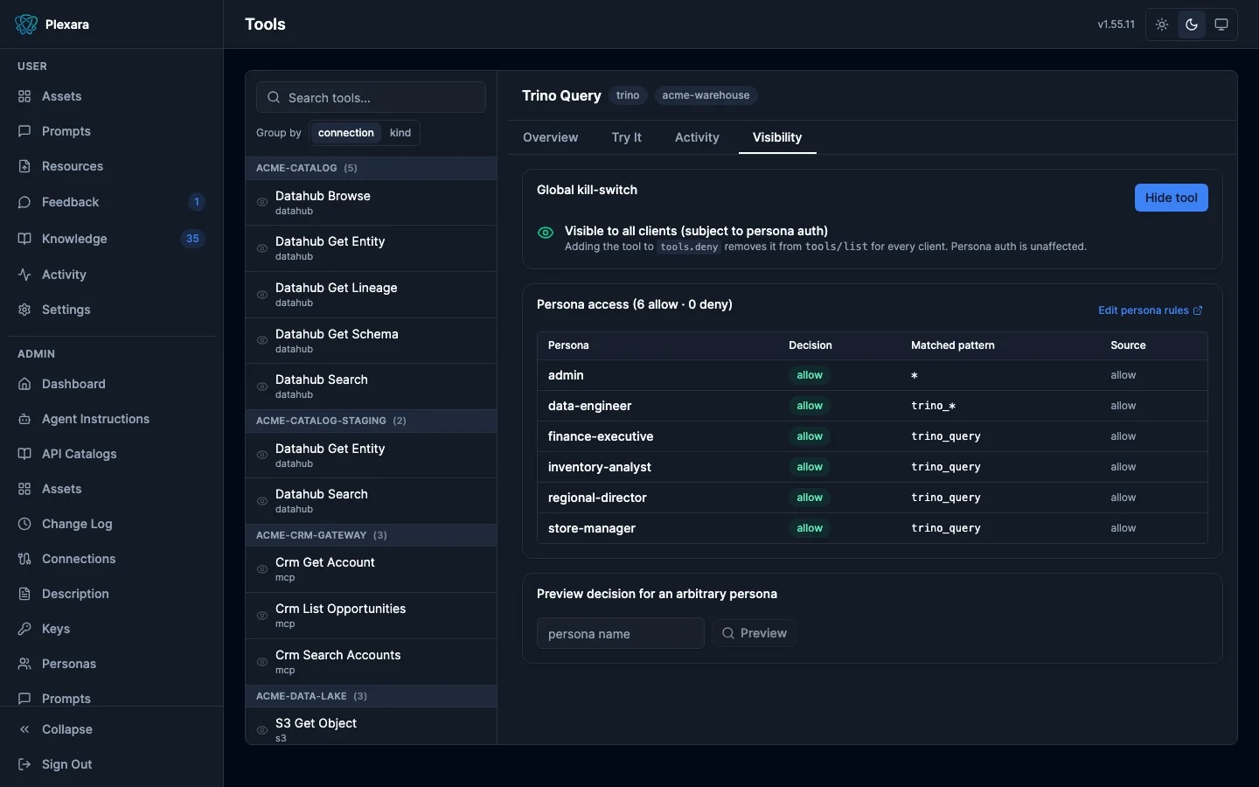Image resolution: width=1259 pixels, height=787 pixels.
Task: Click the data-engineer persona row
Action: tap(873, 406)
